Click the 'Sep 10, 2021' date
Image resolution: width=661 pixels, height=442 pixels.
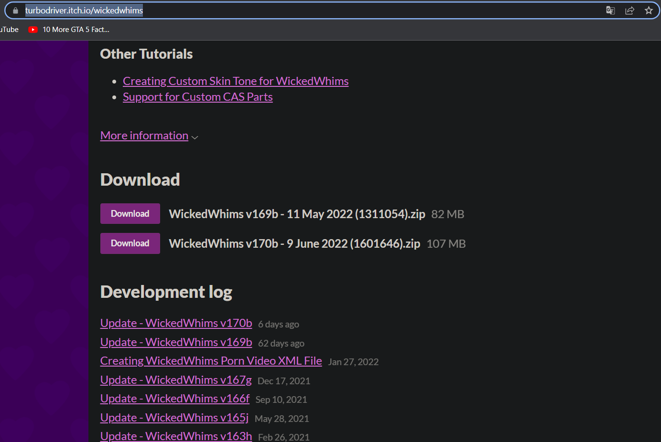coord(281,400)
